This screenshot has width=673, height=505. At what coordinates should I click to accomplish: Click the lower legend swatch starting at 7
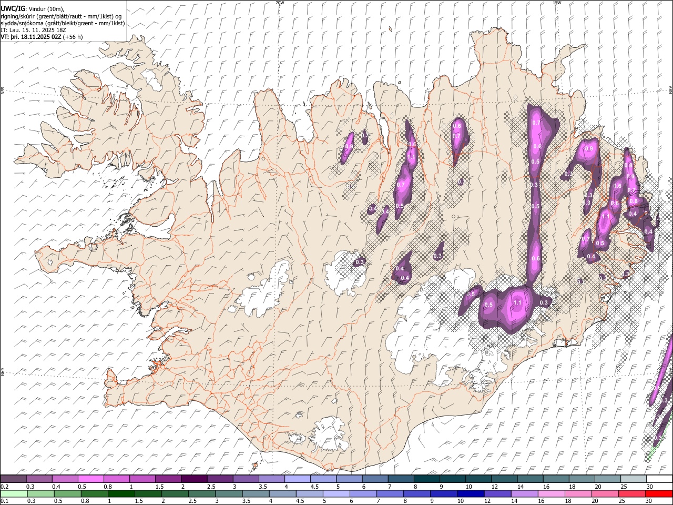(390, 493)
